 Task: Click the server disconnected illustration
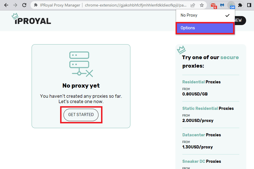click(x=81, y=64)
